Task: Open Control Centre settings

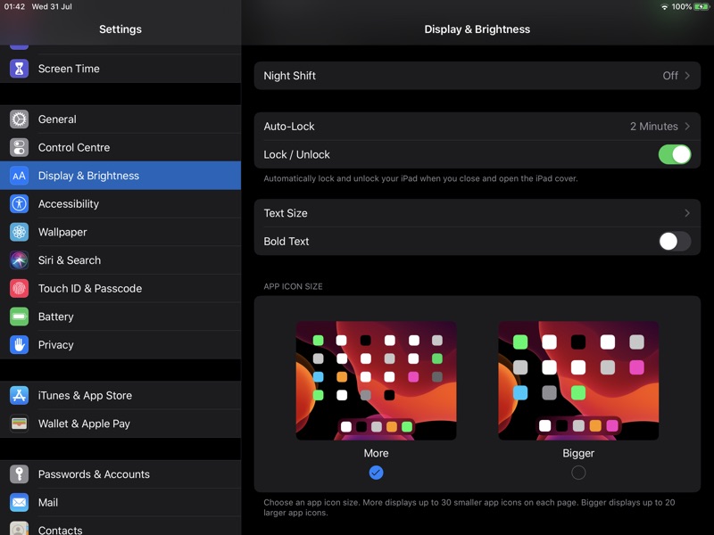Action: pyautogui.click(x=18, y=147)
